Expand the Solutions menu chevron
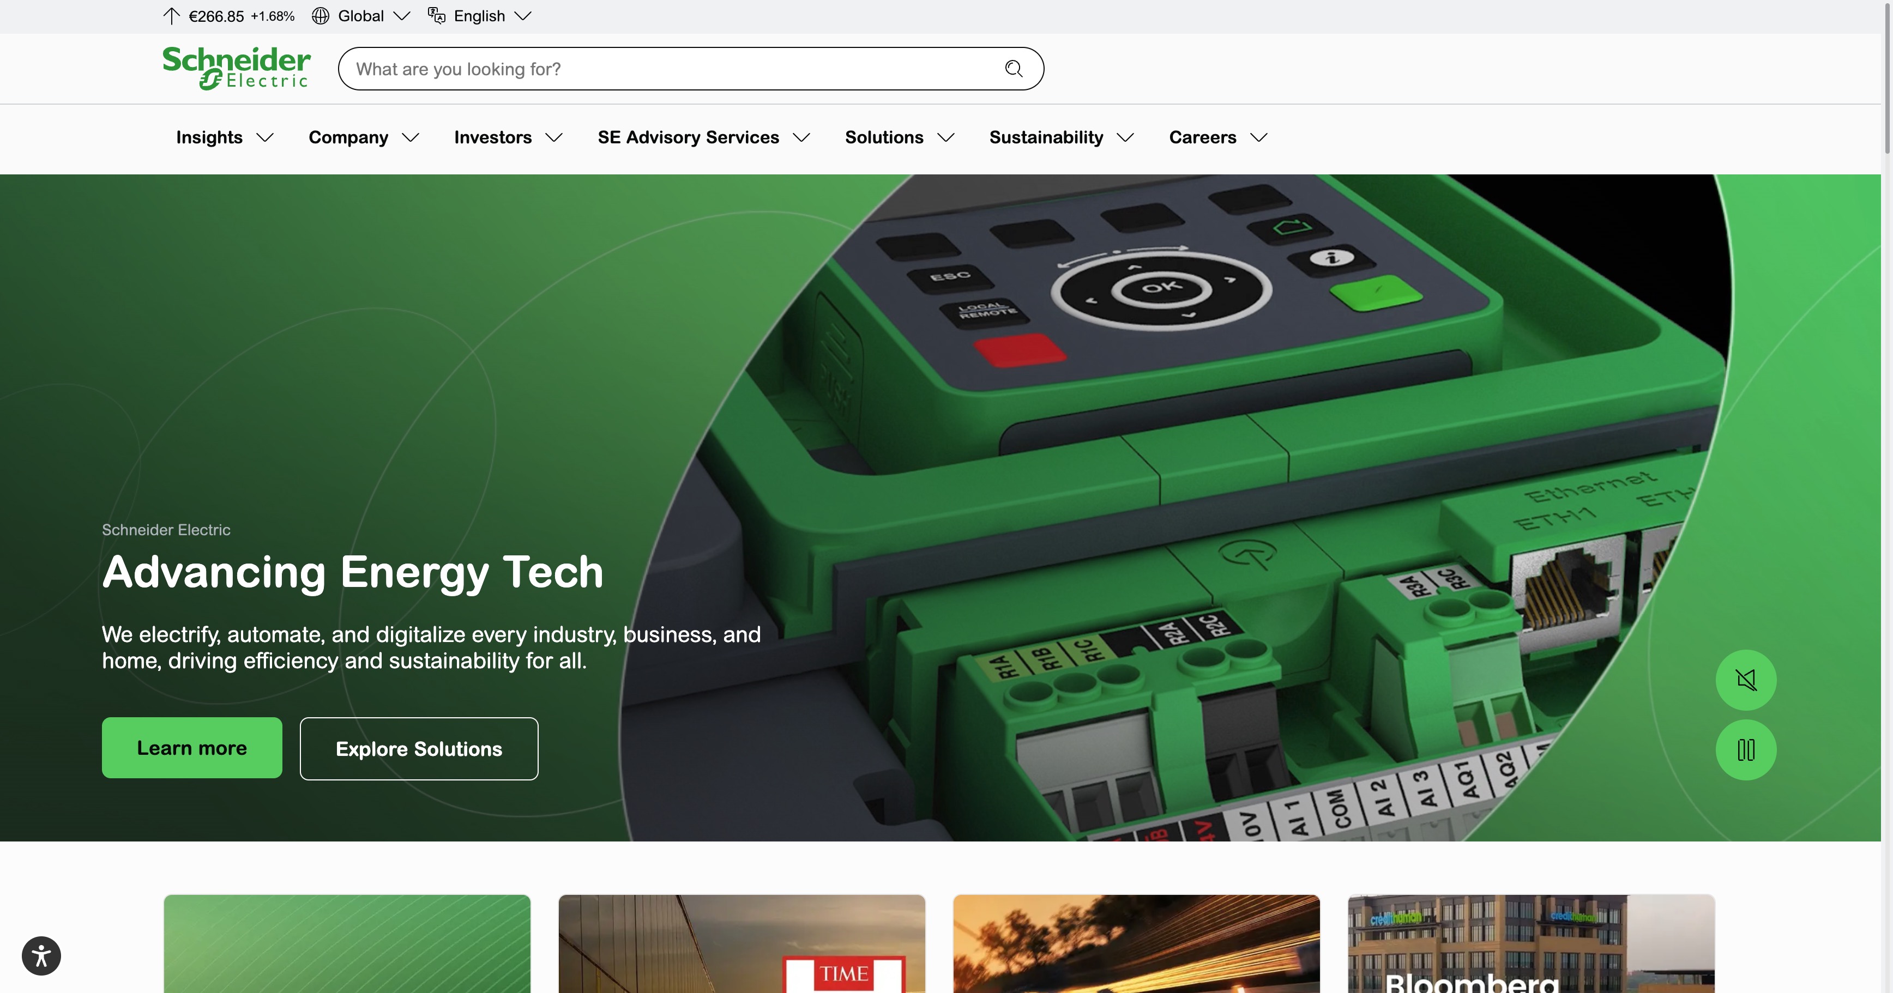This screenshot has width=1893, height=993. click(947, 137)
